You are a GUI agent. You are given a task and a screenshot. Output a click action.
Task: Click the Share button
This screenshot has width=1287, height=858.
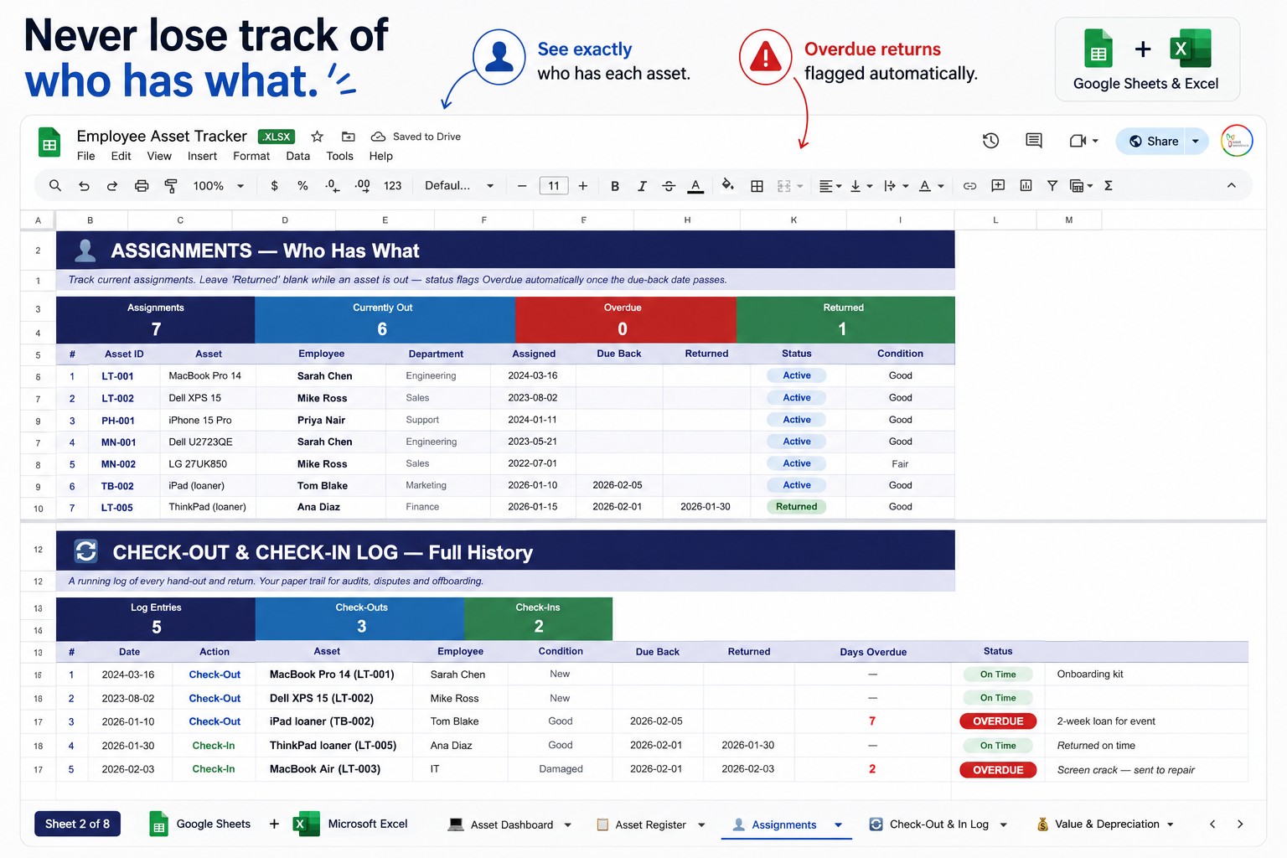coord(1153,141)
